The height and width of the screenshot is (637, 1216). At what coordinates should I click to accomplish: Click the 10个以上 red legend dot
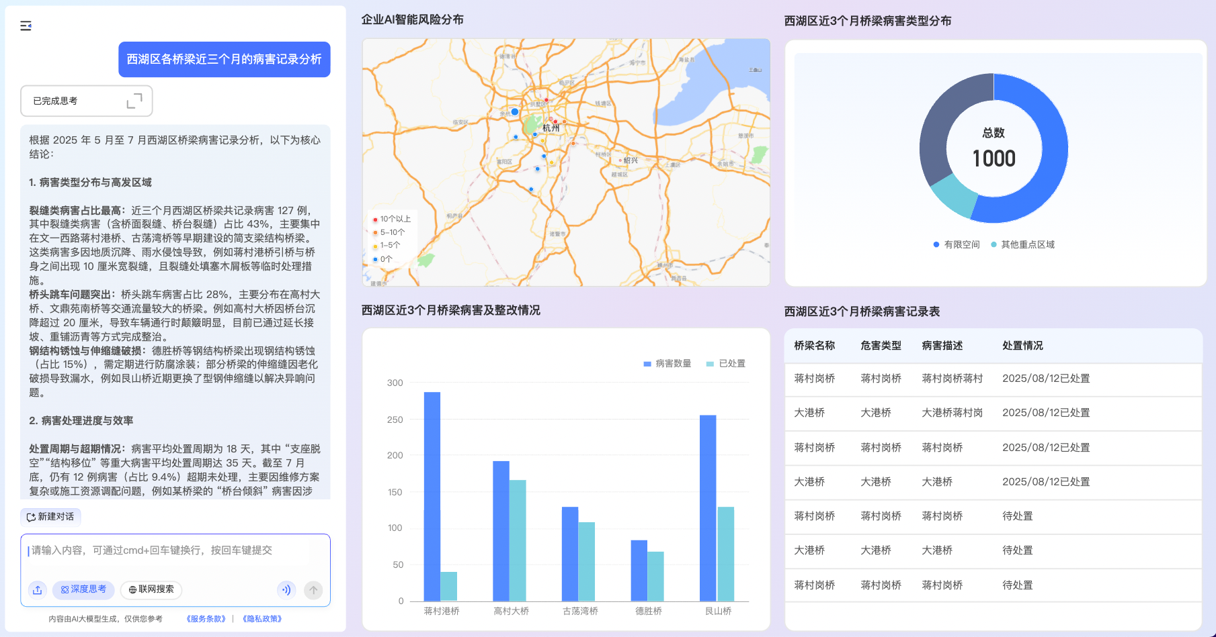pos(375,219)
